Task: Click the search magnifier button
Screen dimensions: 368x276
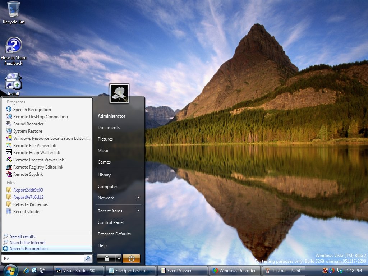Action: (88, 258)
